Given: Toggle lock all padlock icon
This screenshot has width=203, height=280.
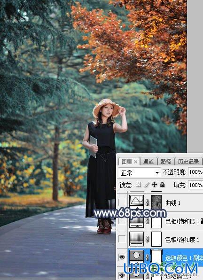Looking at the screenshot, I should [x=162, y=185].
